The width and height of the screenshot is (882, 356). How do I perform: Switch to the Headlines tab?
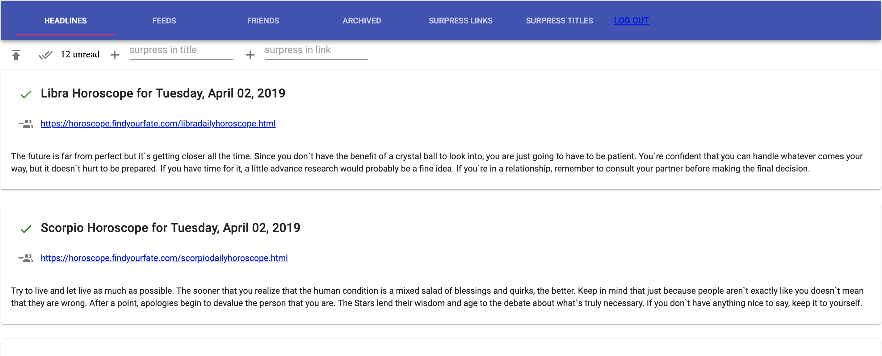(65, 21)
